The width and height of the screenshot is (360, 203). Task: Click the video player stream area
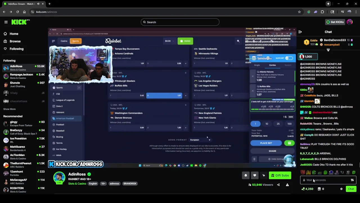tap(172, 98)
